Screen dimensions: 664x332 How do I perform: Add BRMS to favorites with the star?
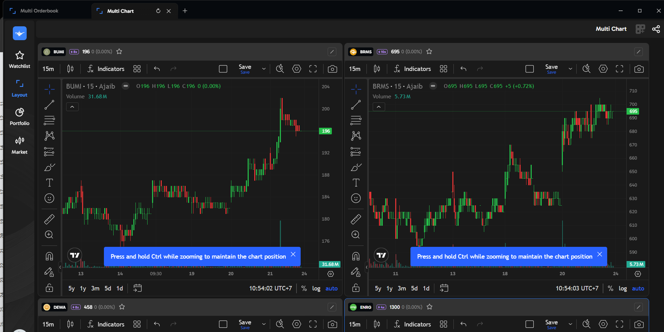click(x=429, y=52)
